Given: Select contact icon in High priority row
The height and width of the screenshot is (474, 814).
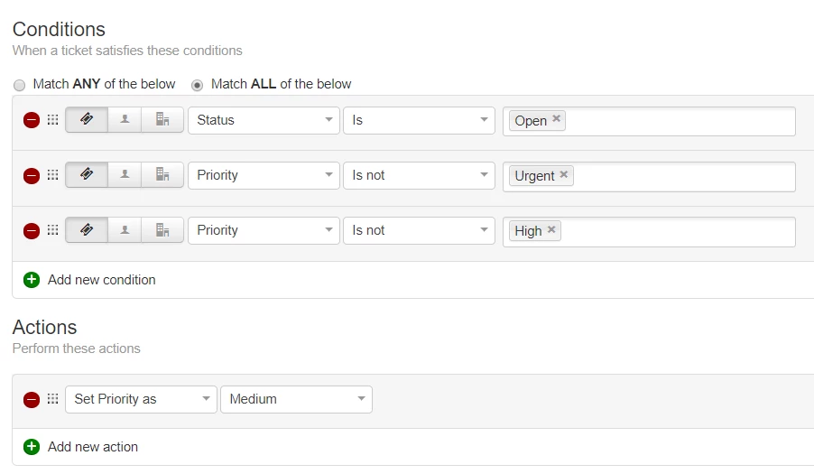Looking at the screenshot, I should pos(125,230).
